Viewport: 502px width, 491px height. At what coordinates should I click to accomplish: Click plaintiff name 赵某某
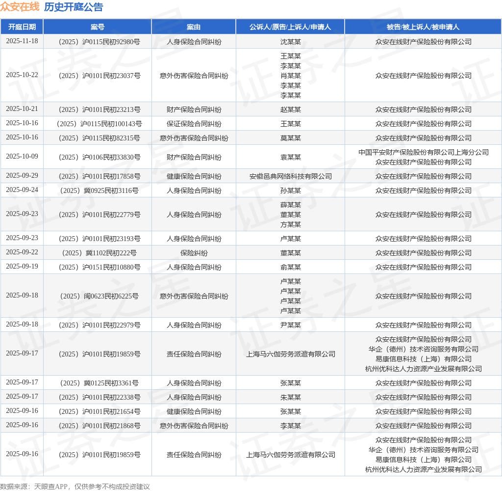(290, 109)
